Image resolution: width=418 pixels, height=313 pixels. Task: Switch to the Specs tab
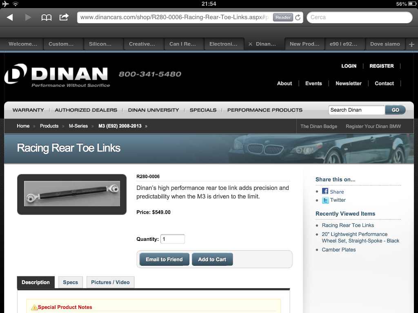(70, 282)
